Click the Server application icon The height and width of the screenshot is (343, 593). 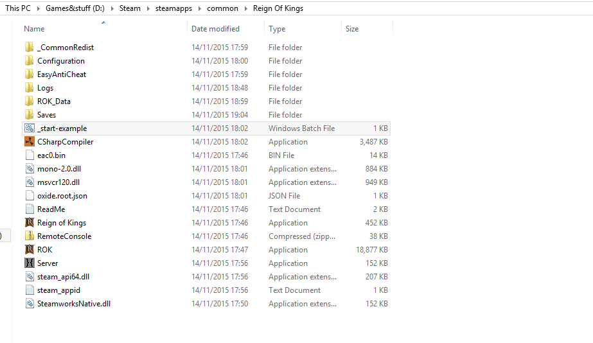pos(30,263)
